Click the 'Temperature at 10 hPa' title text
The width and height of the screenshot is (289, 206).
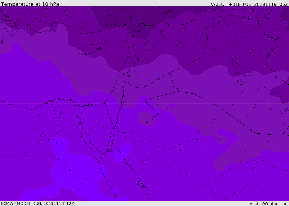click(30, 4)
